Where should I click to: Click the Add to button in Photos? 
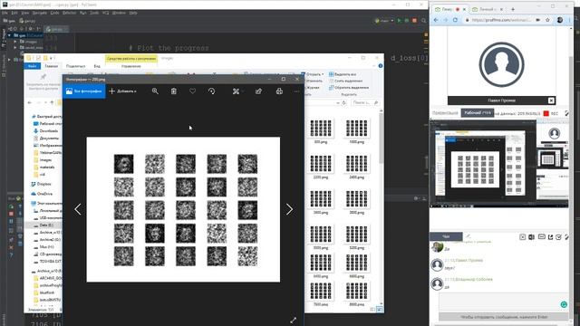[123, 91]
